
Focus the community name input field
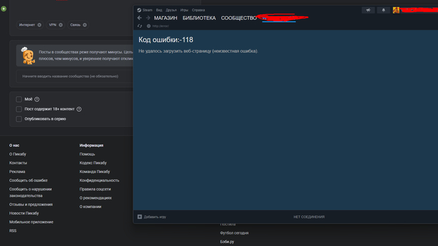(x=75, y=76)
